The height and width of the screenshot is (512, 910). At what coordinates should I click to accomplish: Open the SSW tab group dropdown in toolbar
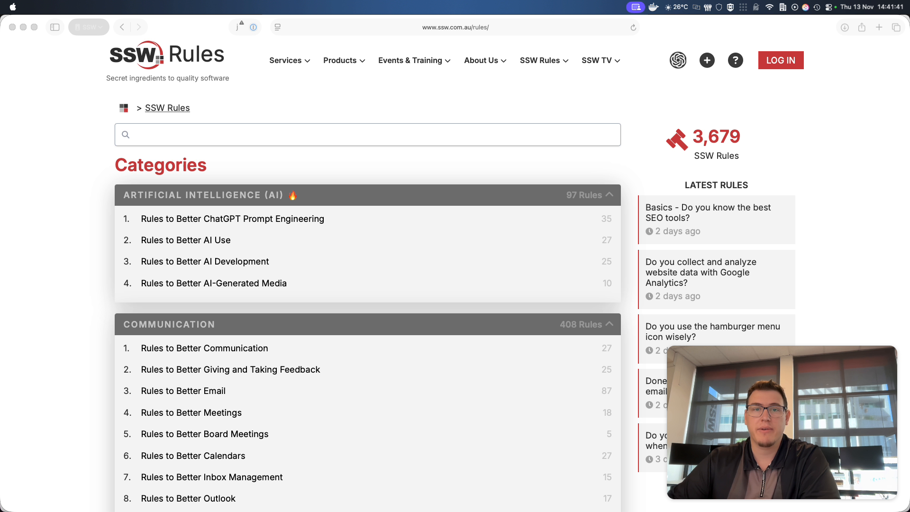[89, 27]
